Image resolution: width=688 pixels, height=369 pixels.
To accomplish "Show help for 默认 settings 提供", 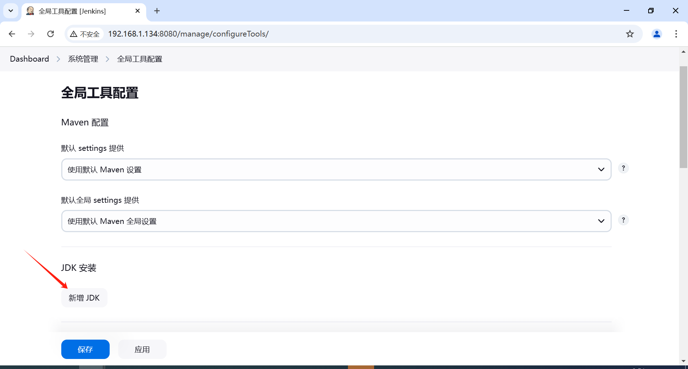I will (623, 168).
